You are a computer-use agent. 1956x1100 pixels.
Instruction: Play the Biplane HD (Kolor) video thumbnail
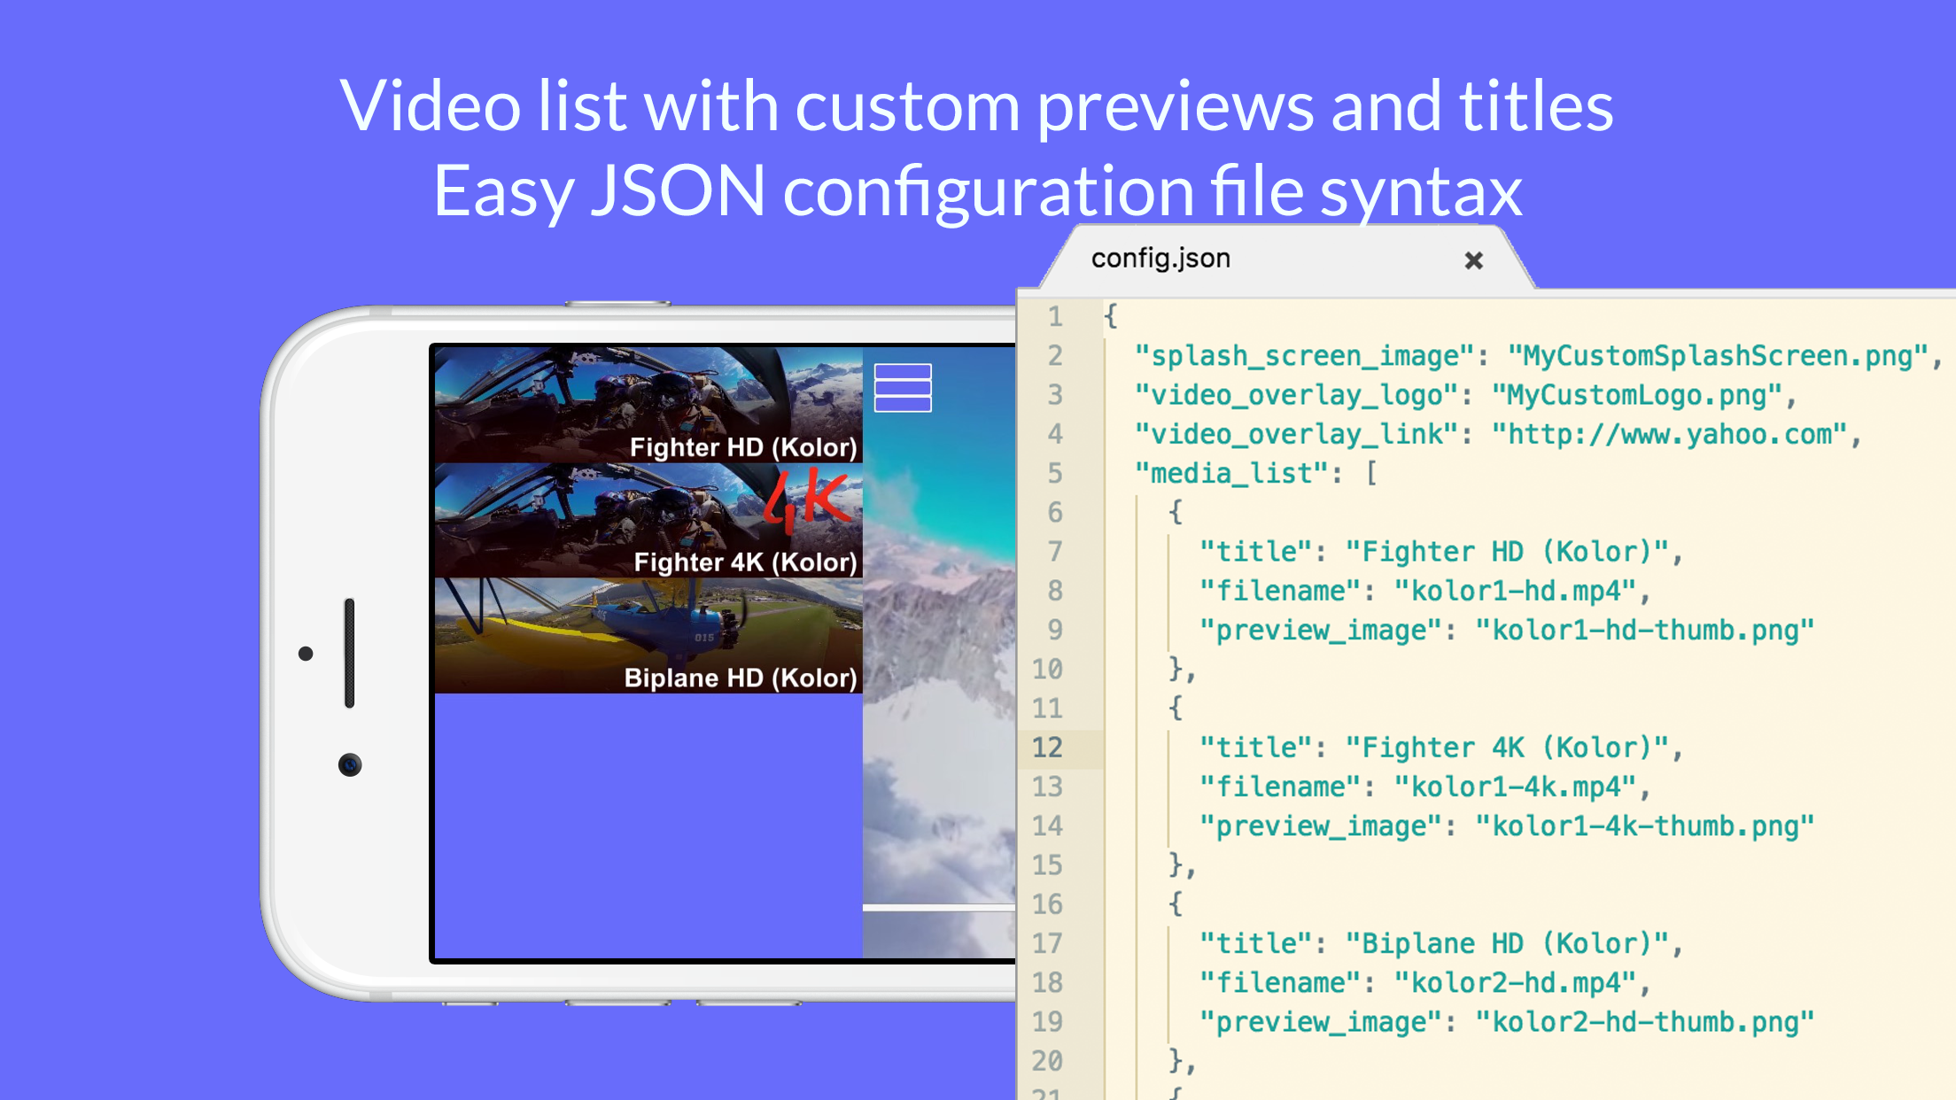click(648, 635)
